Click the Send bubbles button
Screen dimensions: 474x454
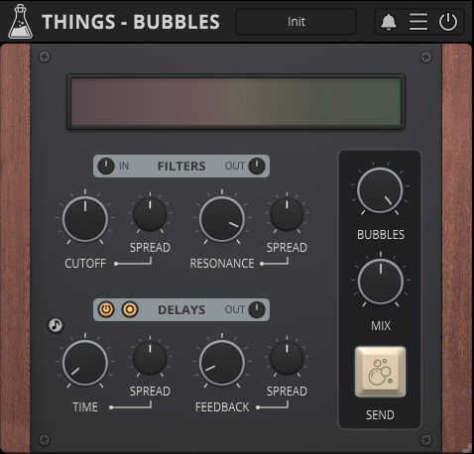point(380,372)
